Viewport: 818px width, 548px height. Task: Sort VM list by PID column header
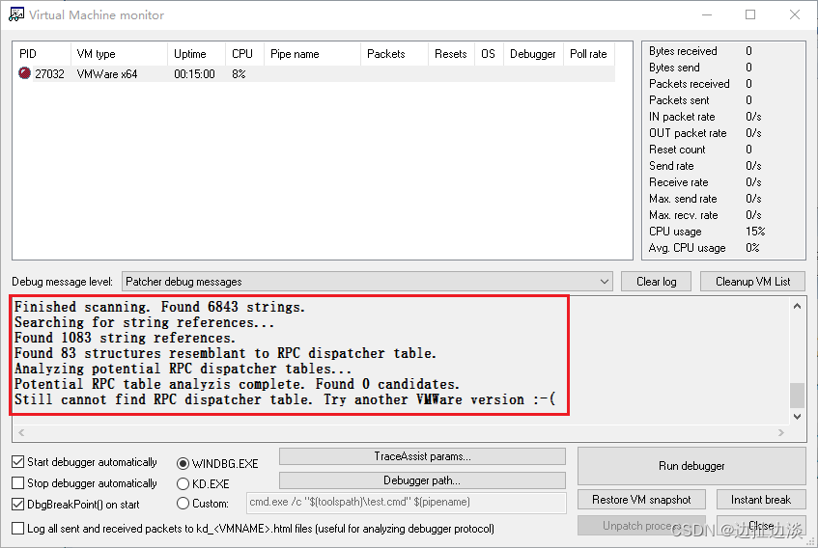click(42, 54)
